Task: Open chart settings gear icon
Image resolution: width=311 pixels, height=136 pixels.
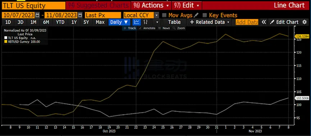Action: (x=305, y=22)
